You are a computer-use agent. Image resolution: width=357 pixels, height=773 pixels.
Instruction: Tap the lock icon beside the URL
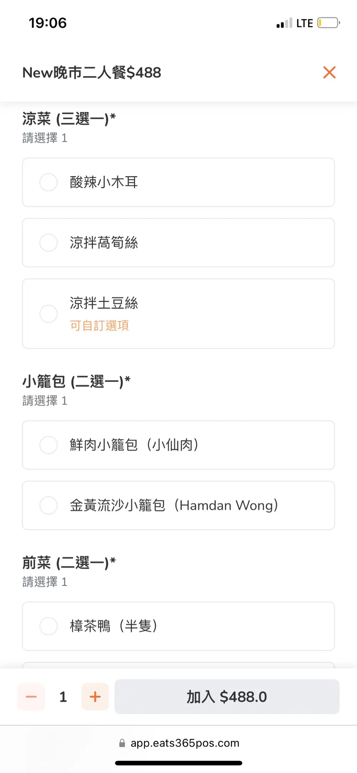point(122,743)
